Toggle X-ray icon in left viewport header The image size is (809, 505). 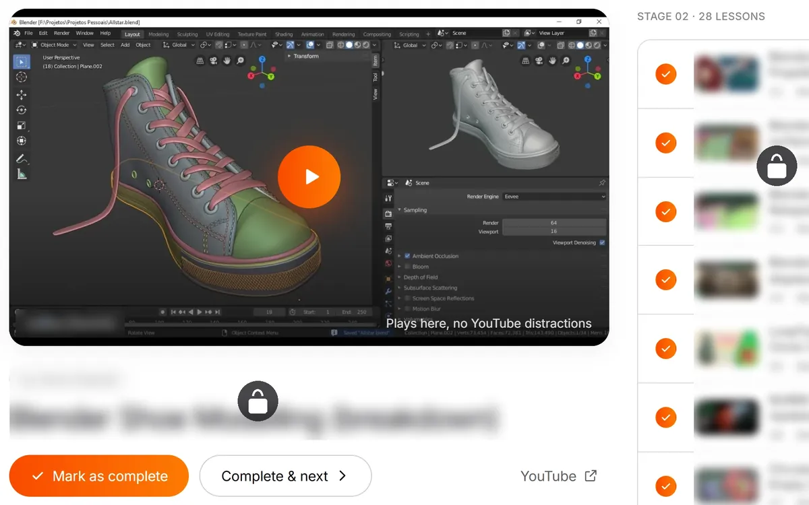pos(330,45)
